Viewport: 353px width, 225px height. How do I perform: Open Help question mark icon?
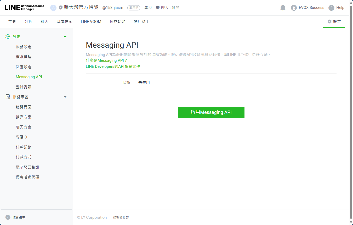point(331,8)
